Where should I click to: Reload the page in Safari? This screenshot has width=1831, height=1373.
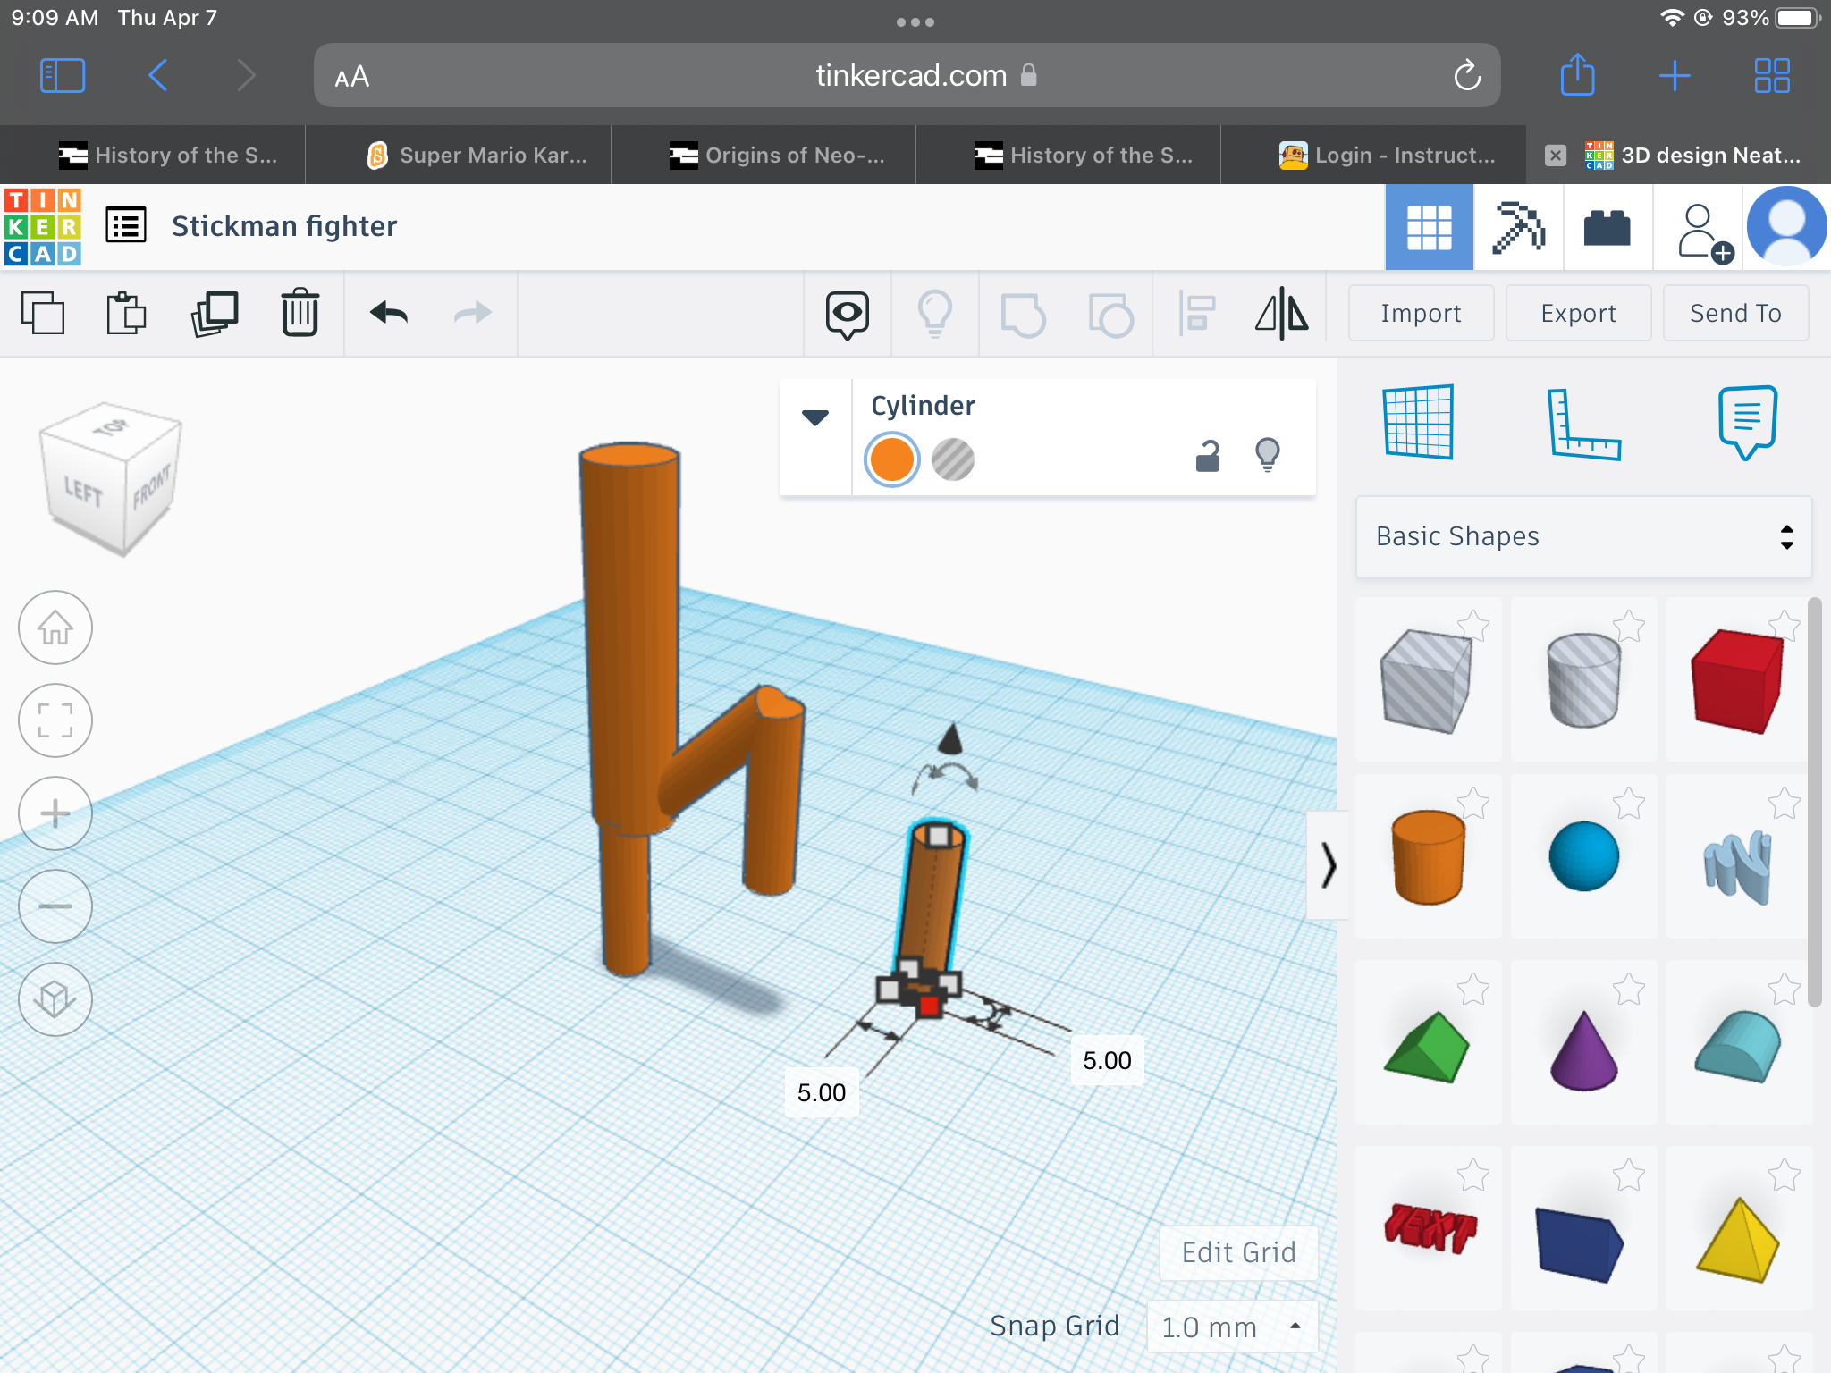pyautogui.click(x=1467, y=76)
